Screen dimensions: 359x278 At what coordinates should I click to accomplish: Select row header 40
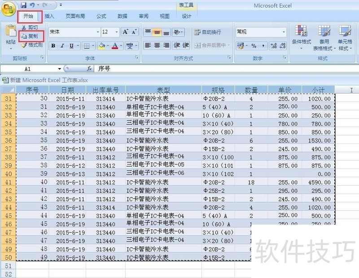[8, 174]
